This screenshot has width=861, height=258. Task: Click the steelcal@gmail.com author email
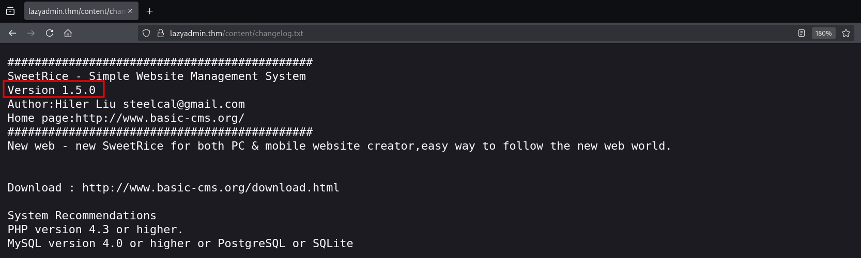tap(183, 104)
